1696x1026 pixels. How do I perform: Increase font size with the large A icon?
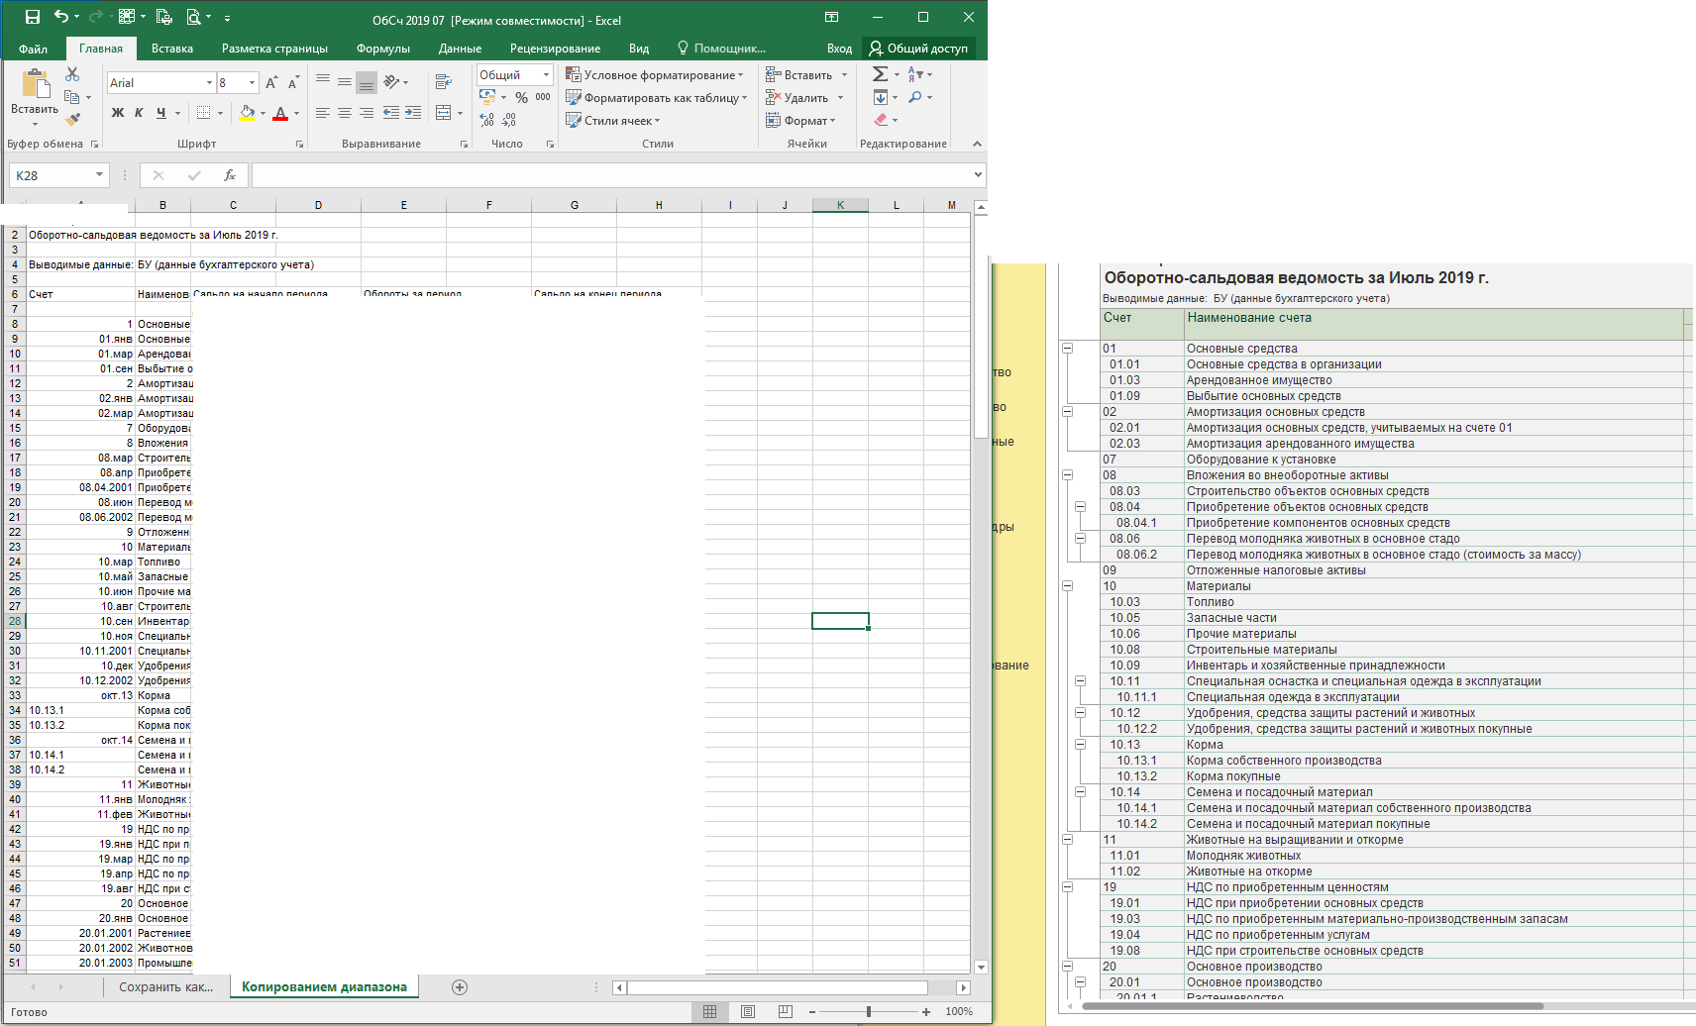click(x=271, y=83)
